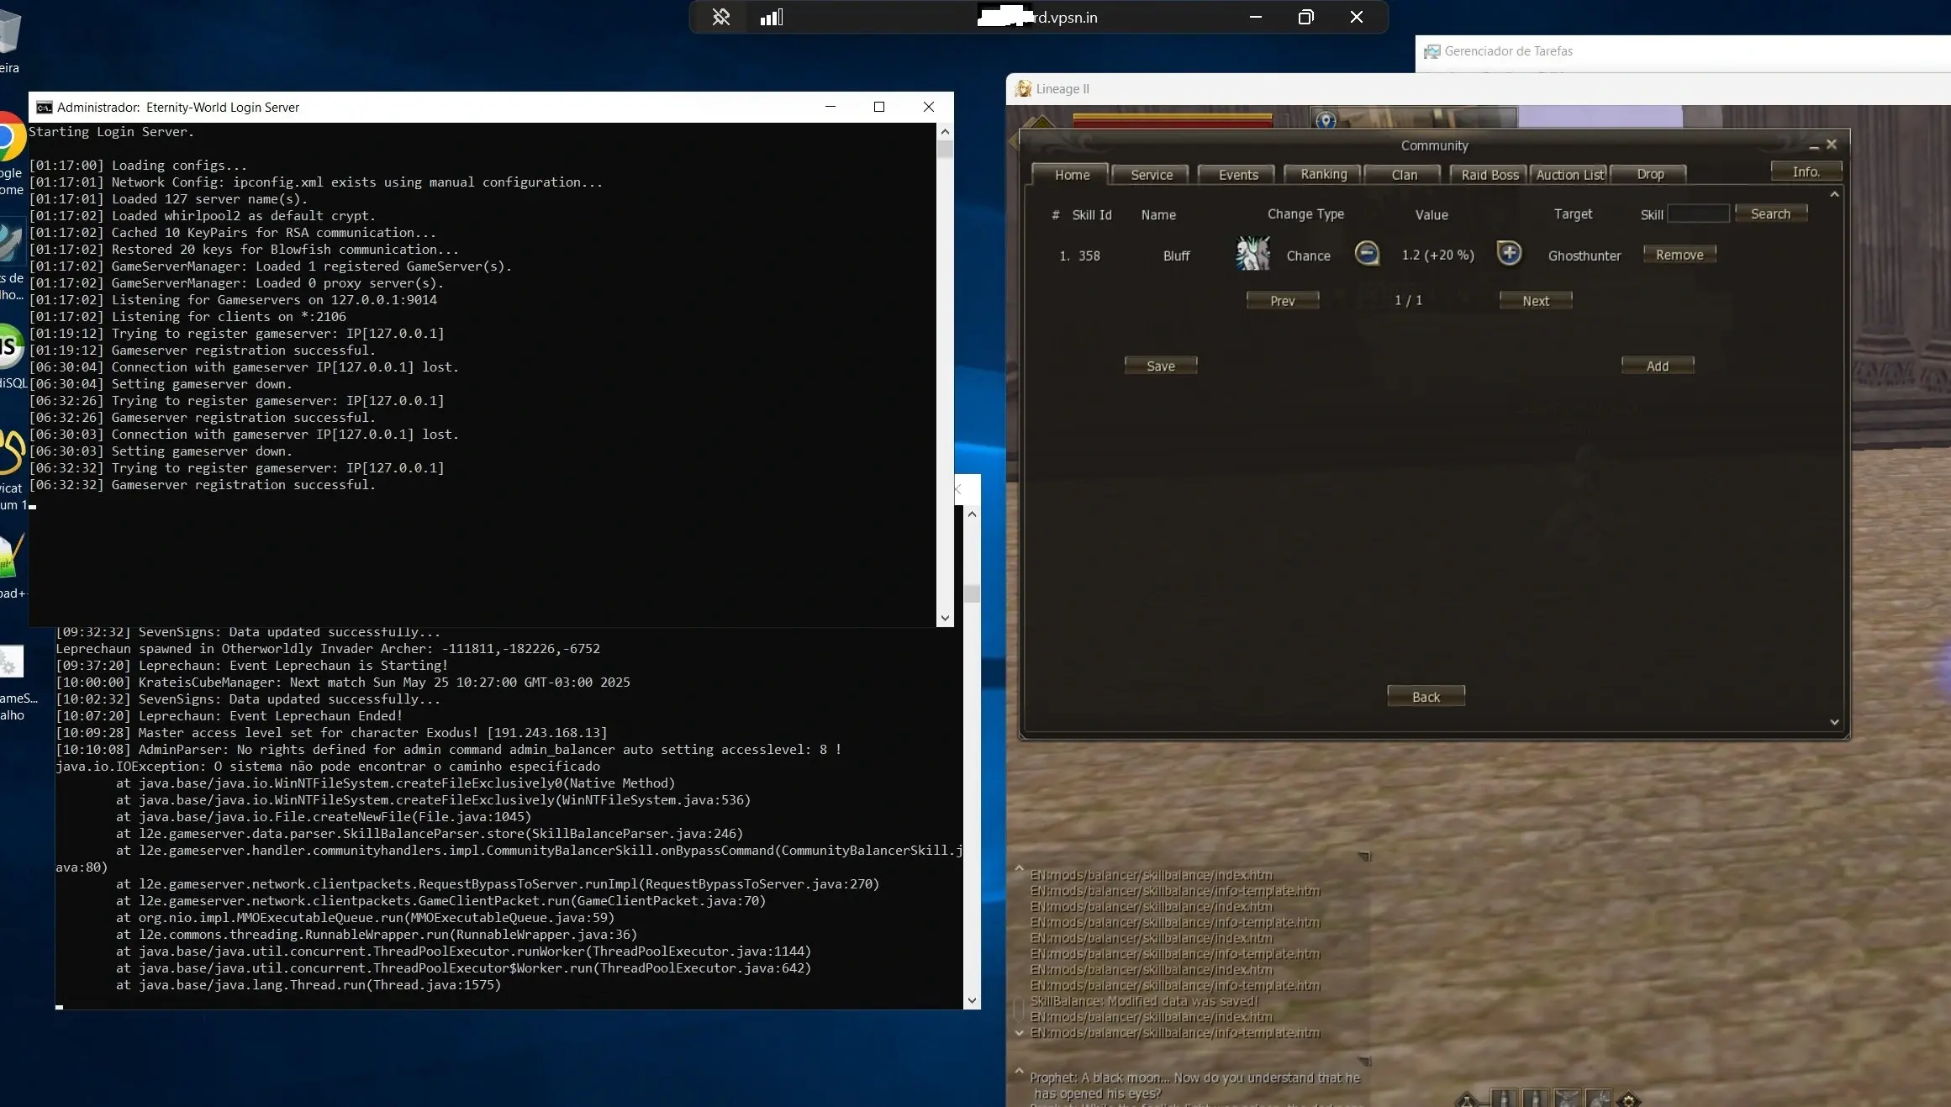Increase Bluff chance value with plus icon
Viewport: 1951px width, 1107px height.
coord(1509,253)
